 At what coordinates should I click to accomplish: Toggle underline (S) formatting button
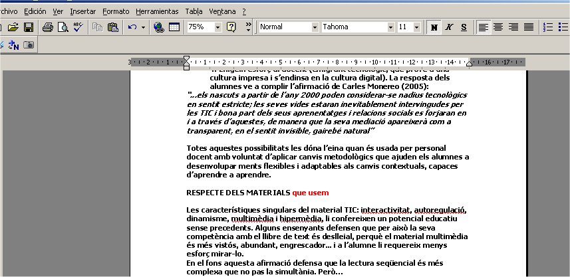464,27
